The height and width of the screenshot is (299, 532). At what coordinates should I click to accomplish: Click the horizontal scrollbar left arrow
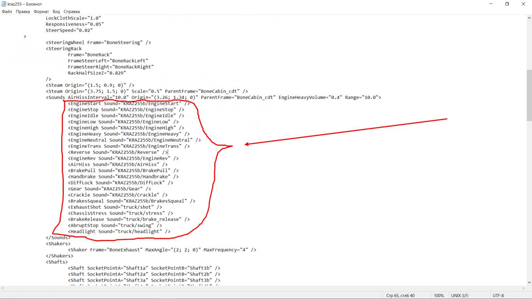[3, 288]
